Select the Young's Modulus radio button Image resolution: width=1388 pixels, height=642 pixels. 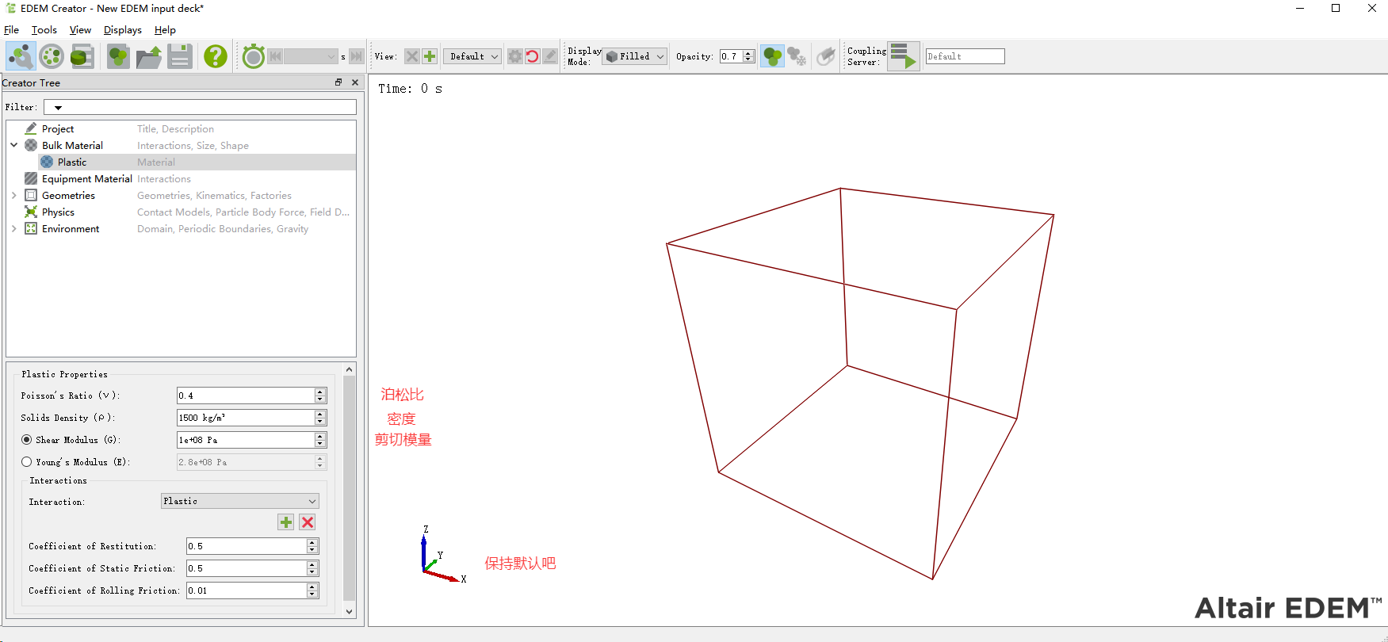pyautogui.click(x=27, y=462)
